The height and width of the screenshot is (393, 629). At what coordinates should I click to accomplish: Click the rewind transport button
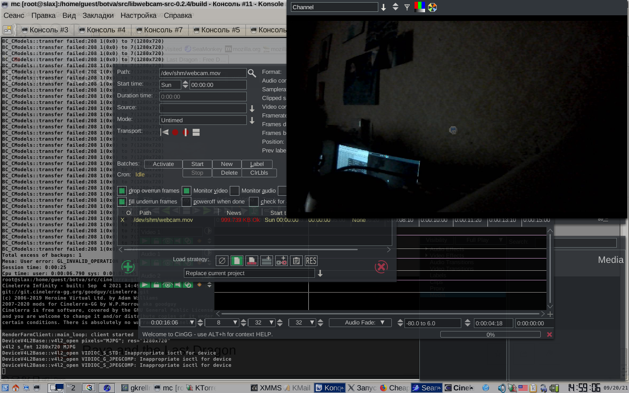point(165,132)
